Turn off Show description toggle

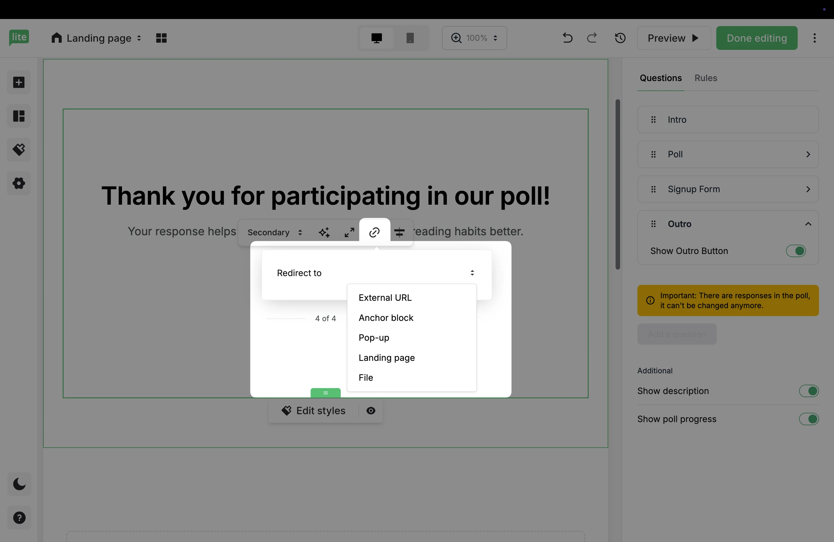(808, 391)
